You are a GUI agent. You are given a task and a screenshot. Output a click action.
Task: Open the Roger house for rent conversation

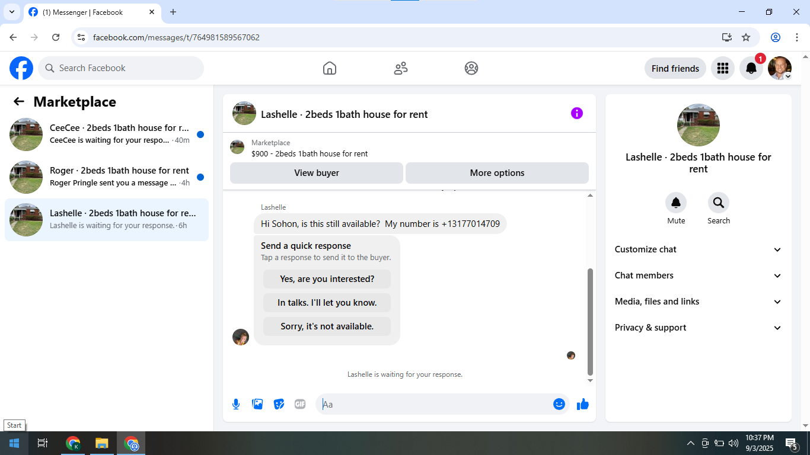[x=107, y=177]
